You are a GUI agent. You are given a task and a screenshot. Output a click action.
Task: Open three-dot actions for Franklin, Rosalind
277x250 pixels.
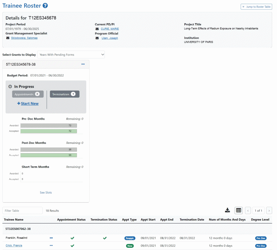tap(51, 238)
